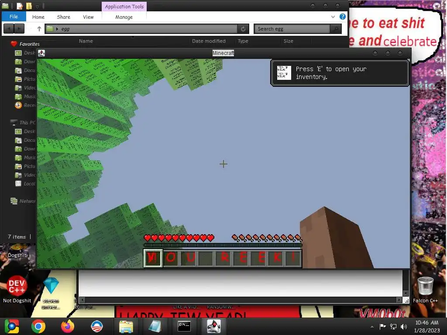Launch Chrome from the taskbar
The height and width of the screenshot is (335, 447).
tap(38, 326)
